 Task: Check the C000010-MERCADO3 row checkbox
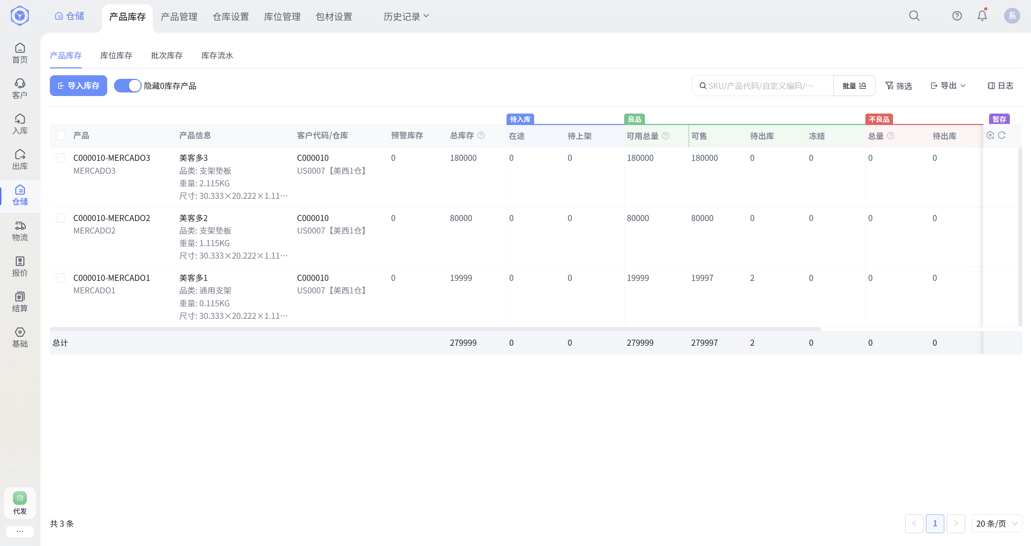click(x=61, y=158)
